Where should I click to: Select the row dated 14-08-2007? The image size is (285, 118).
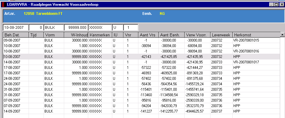(141, 62)
